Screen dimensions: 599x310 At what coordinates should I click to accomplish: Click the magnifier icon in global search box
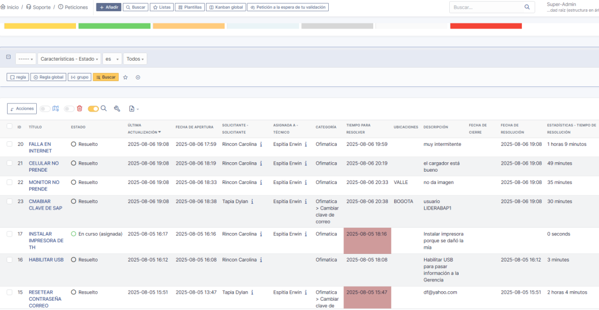point(527,7)
